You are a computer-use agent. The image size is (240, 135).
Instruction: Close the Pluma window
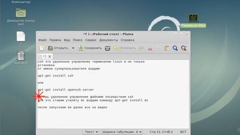[x=187, y=34]
